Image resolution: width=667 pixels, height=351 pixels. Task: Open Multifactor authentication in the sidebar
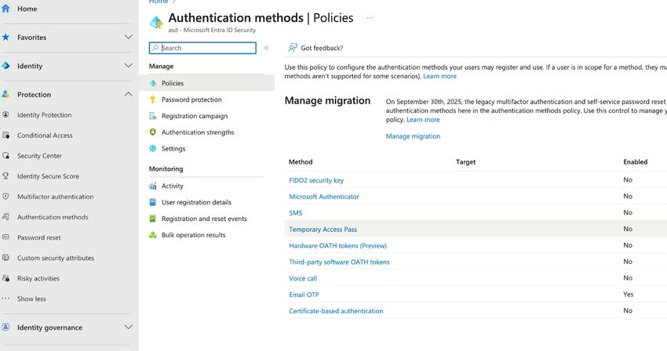(x=55, y=197)
